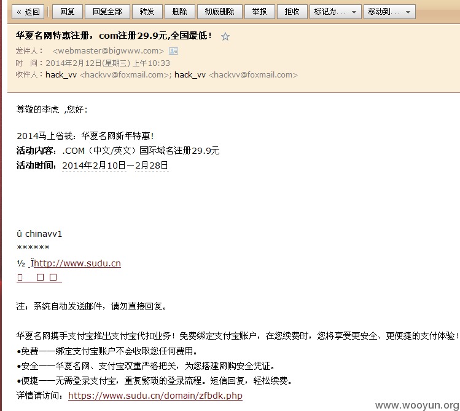460x411 pixels.
Task: Click the masked password ******
Action: click(33, 248)
